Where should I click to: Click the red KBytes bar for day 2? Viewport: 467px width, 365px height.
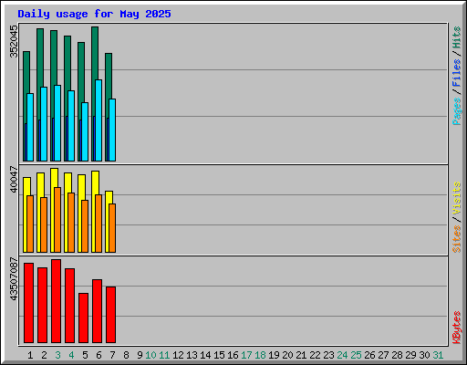click(x=42, y=305)
